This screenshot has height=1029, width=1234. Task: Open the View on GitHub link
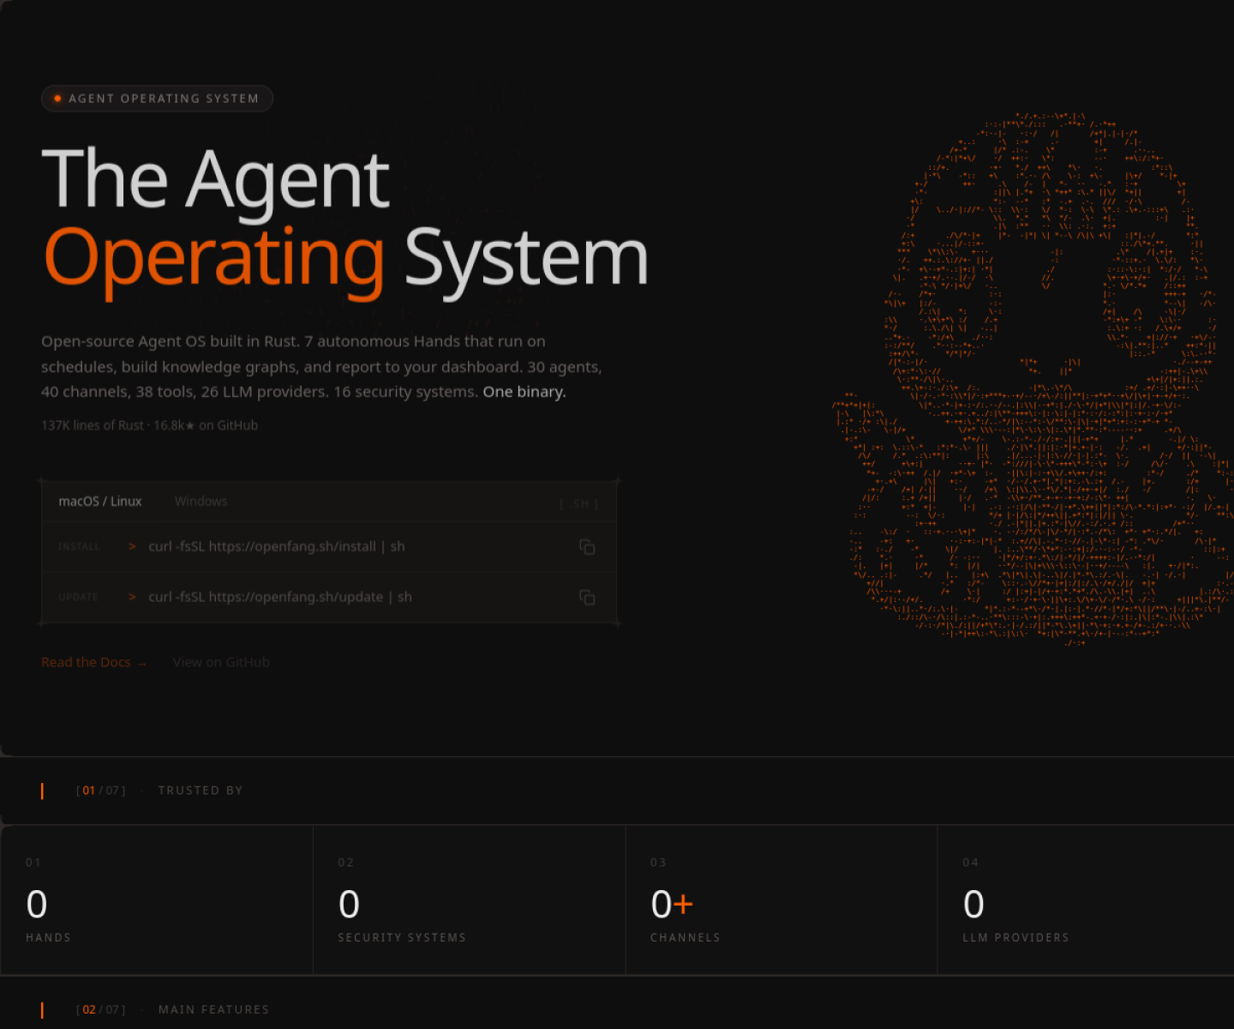[x=221, y=662]
